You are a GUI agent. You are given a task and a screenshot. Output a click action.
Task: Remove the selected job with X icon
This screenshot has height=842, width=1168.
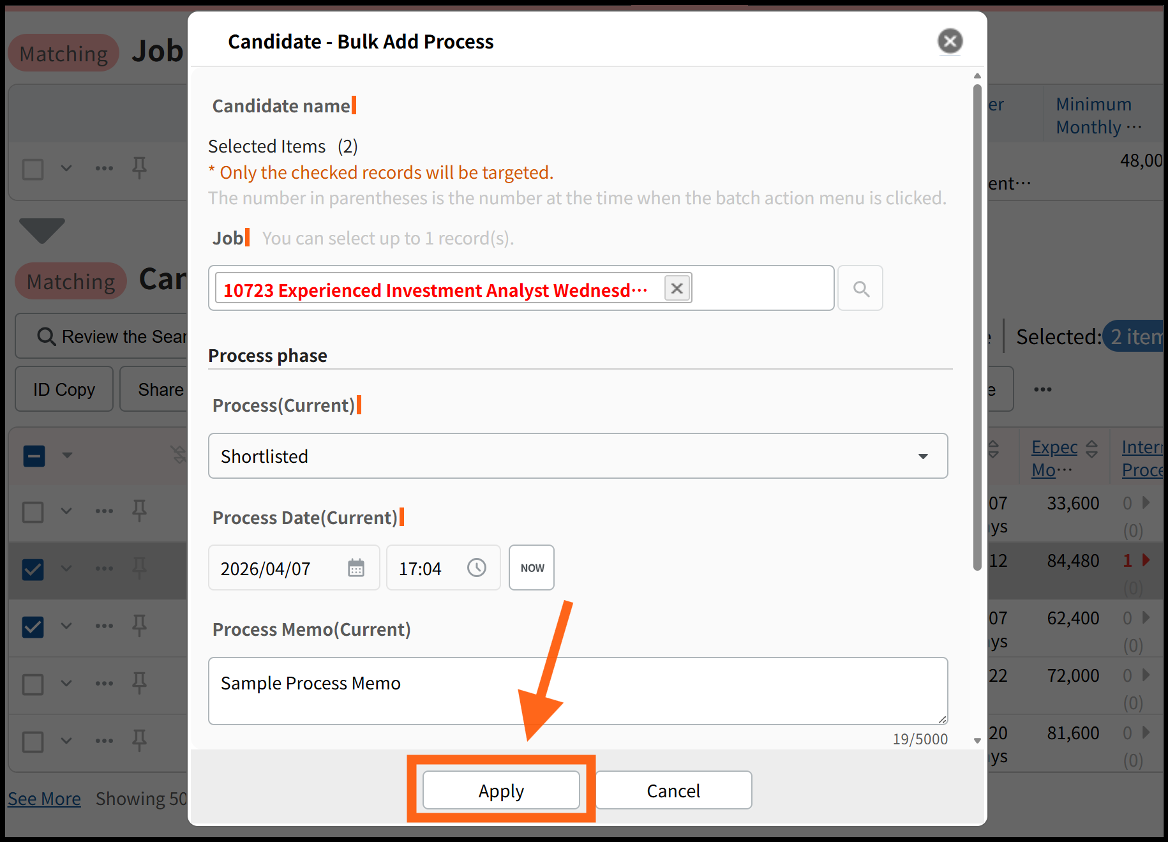pos(677,289)
